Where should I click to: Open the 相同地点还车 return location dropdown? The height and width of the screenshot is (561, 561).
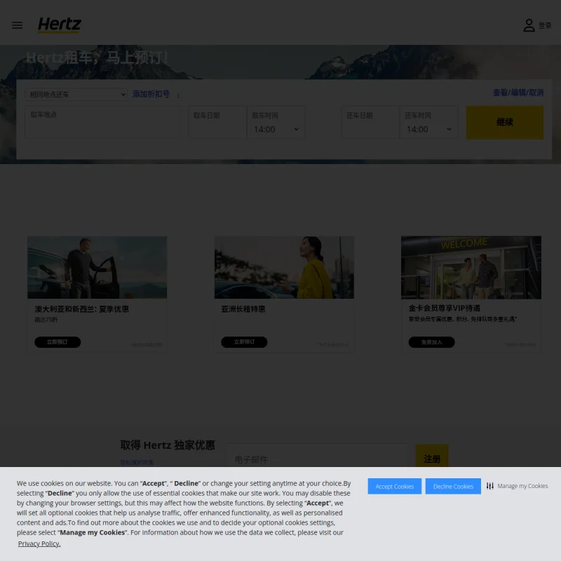[x=76, y=95]
